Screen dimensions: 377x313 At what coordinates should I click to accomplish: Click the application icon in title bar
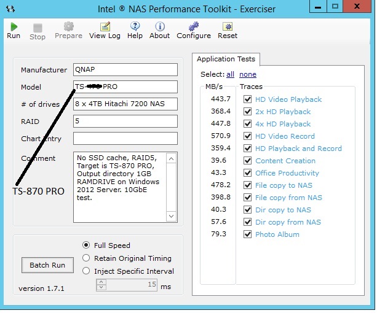(x=10, y=9)
